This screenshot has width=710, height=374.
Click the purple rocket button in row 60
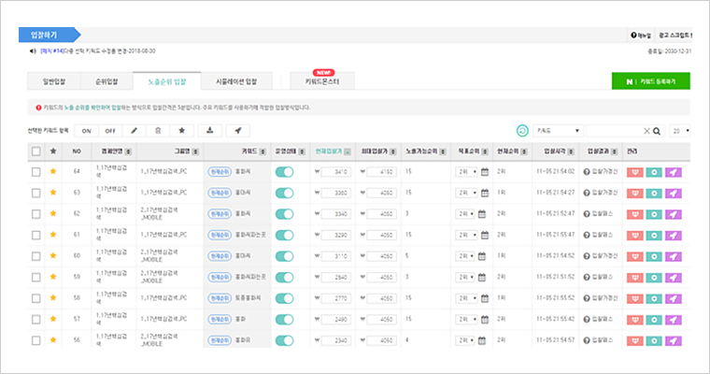[x=674, y=256]
